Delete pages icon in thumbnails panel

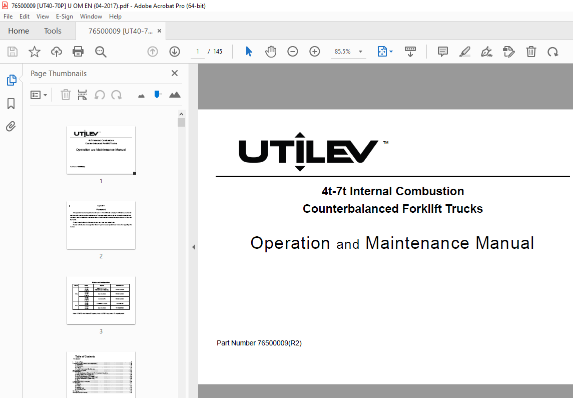pos(66,95)
